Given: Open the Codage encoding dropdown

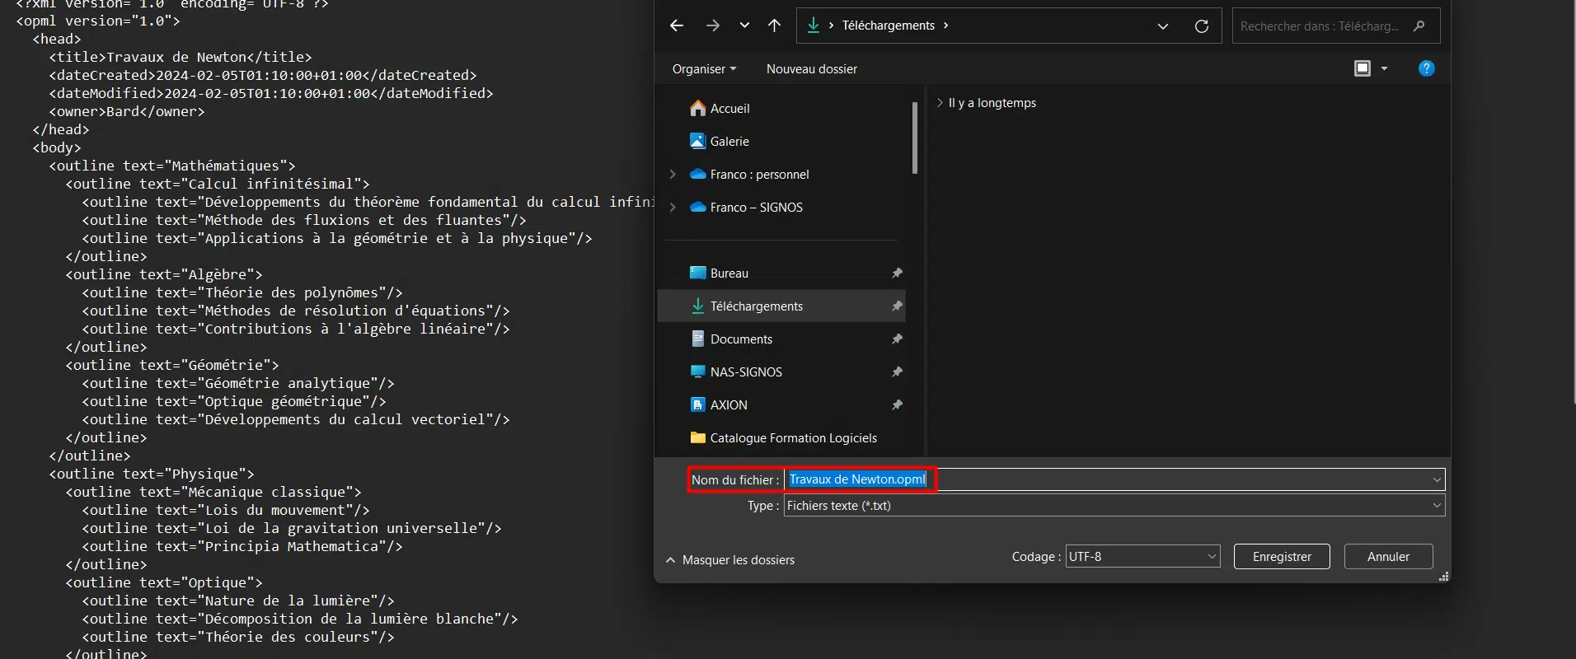Looking at the screenshot, I should coord(1142,557).
